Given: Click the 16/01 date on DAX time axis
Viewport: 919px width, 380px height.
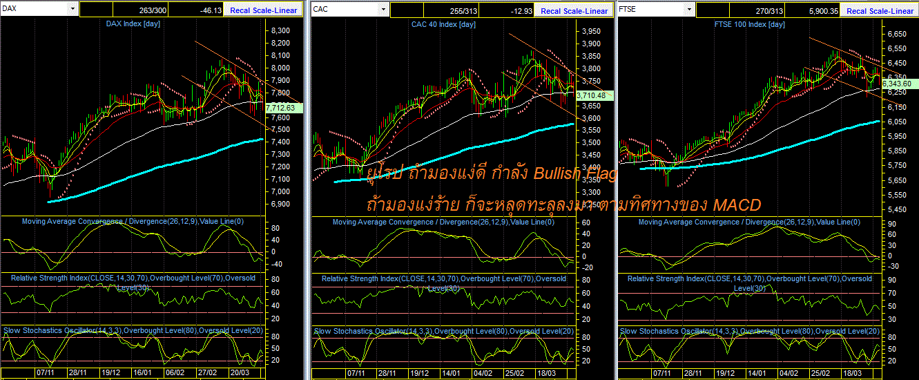Looking at the screenshot, I should pos(142,372).
